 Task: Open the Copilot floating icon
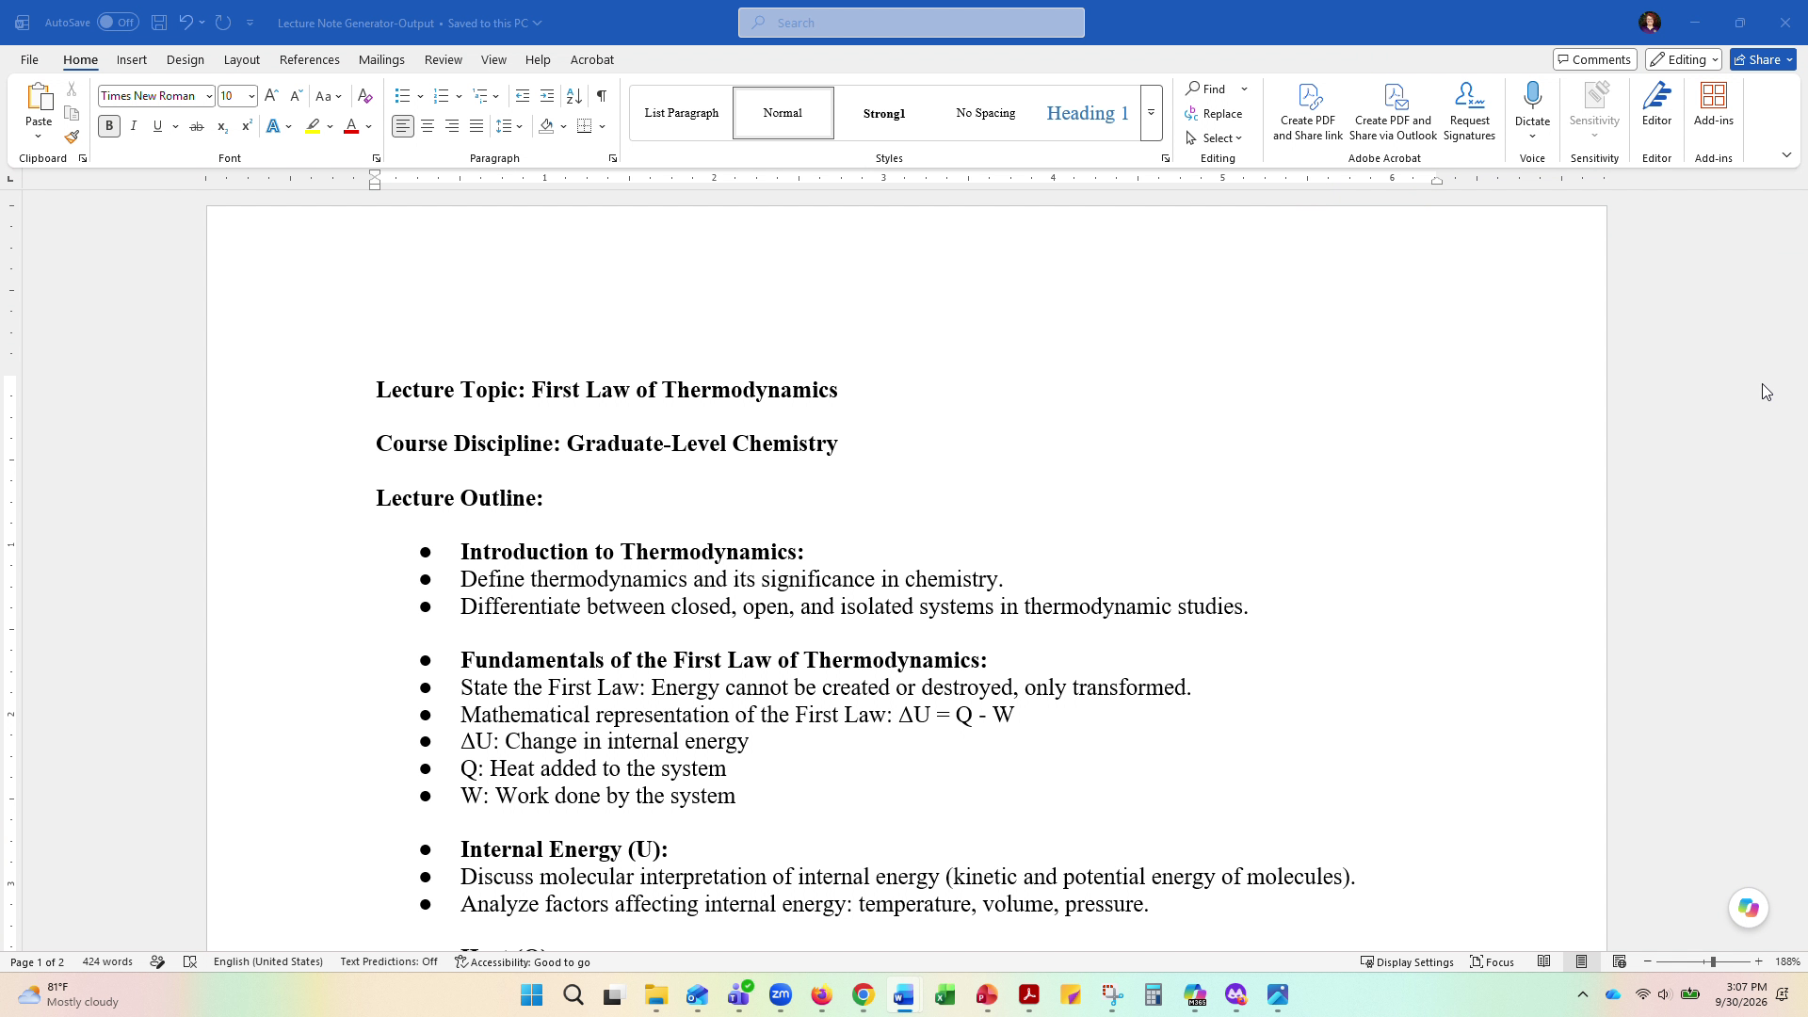[x=1749, y=908]
